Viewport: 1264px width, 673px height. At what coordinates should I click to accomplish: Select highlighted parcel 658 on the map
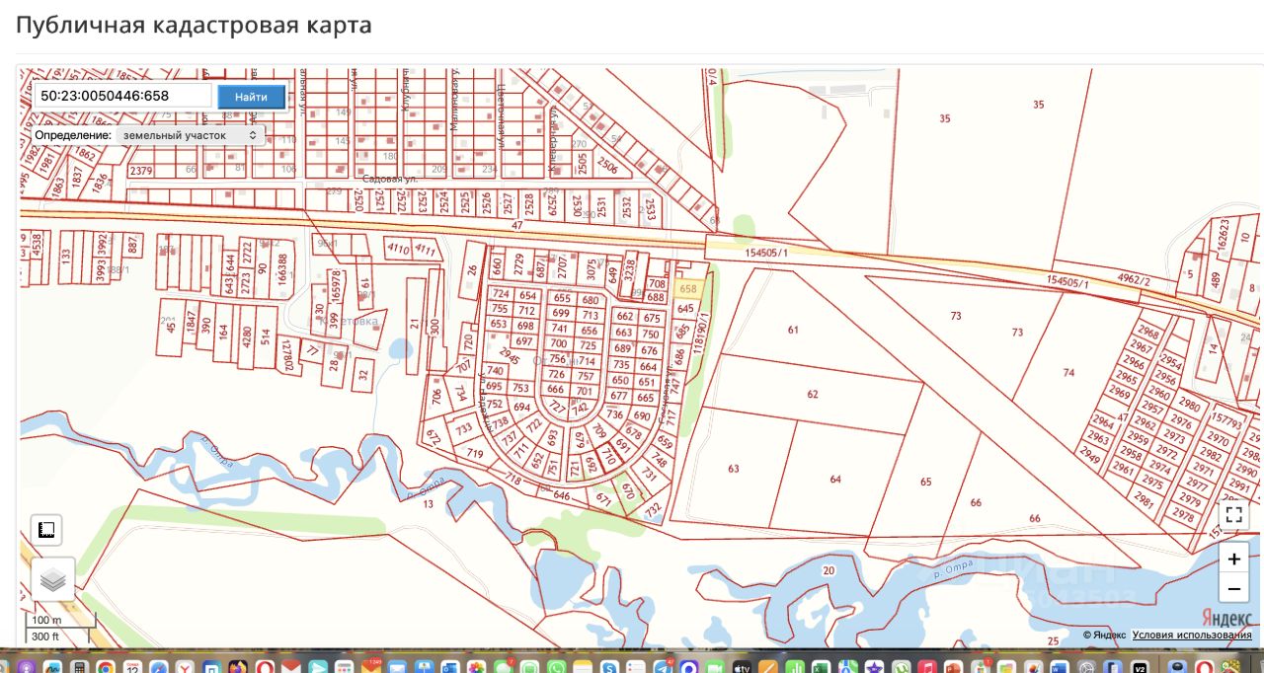click(688, 289)
